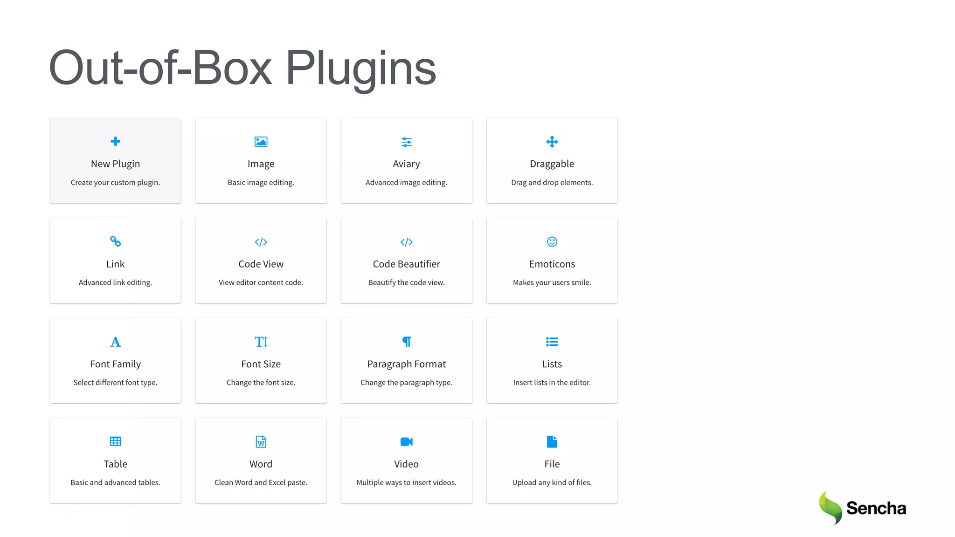Click the Sencha leaf logo

click(830, 508)
